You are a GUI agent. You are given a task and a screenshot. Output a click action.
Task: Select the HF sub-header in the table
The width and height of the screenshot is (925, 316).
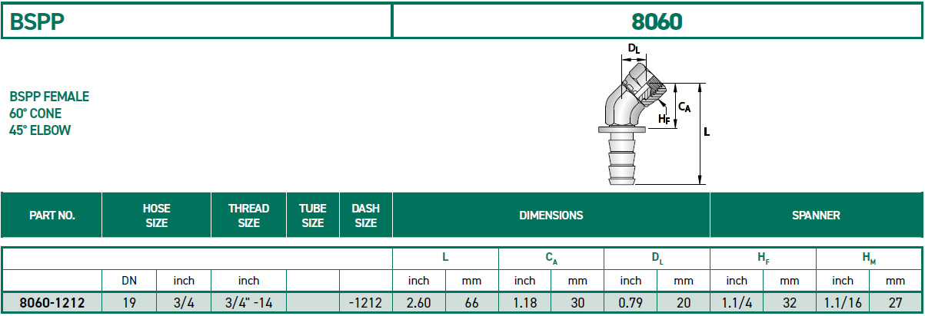pos(763,259)
